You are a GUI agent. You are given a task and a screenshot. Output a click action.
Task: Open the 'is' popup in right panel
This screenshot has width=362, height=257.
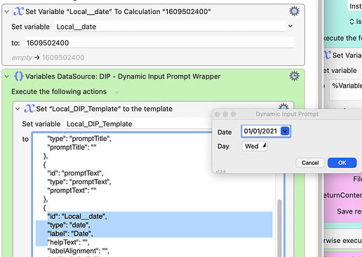355,22
